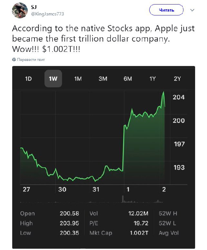
Task: Select the 1D chart range tab
Action: 28,79
